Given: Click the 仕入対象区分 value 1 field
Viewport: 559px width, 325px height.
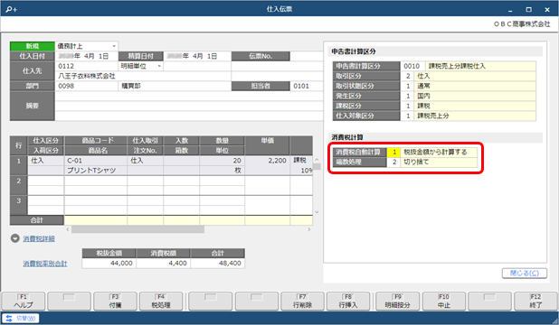Looking at the screenshot, I should tap(407, 116).
